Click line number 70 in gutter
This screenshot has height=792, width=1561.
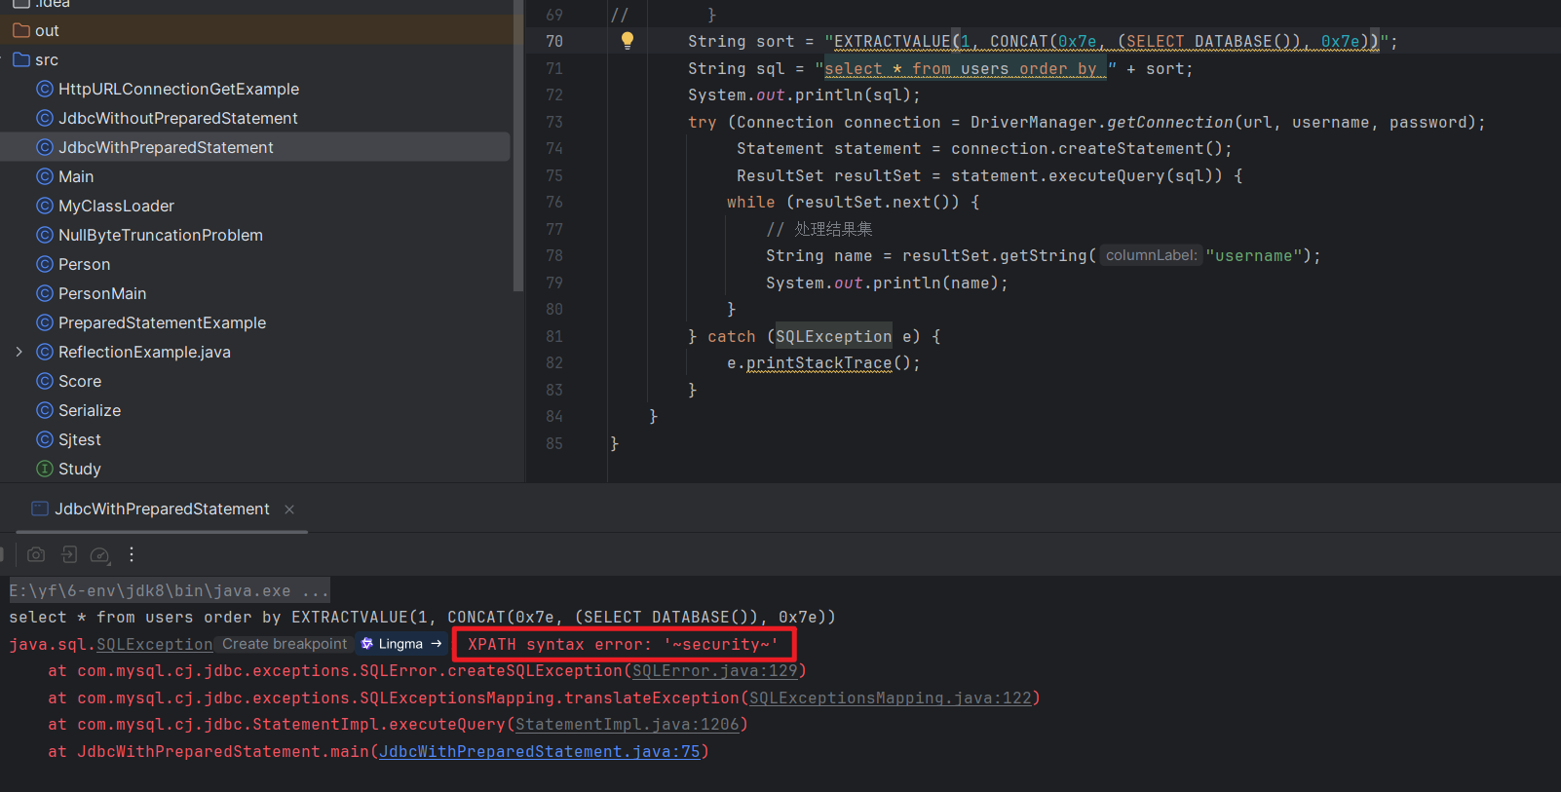coord(554,41)
